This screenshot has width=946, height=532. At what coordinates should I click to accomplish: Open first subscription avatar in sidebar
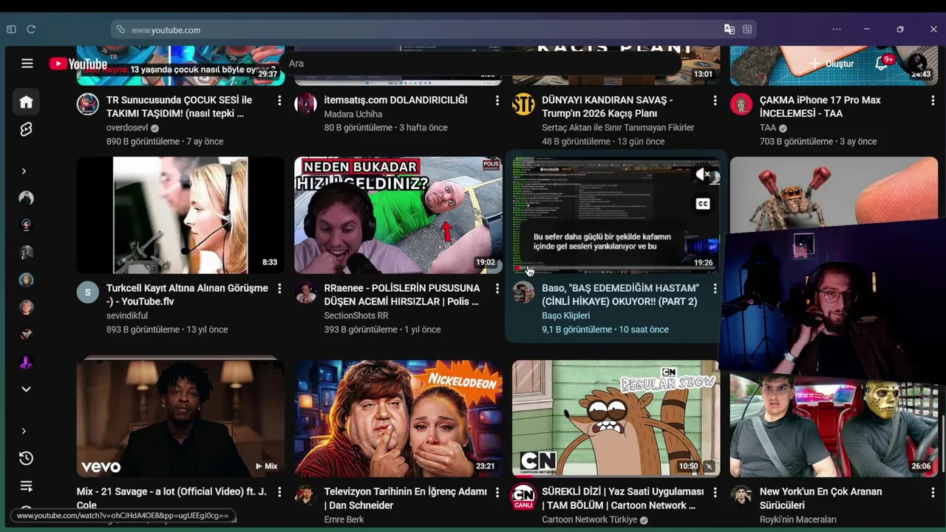tap(26, 198)
